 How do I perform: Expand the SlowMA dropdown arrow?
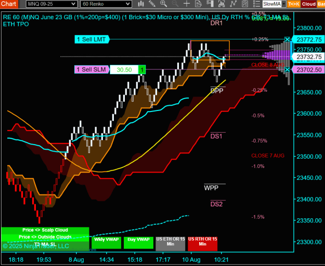pyautogui.click(x=284, y=4)
